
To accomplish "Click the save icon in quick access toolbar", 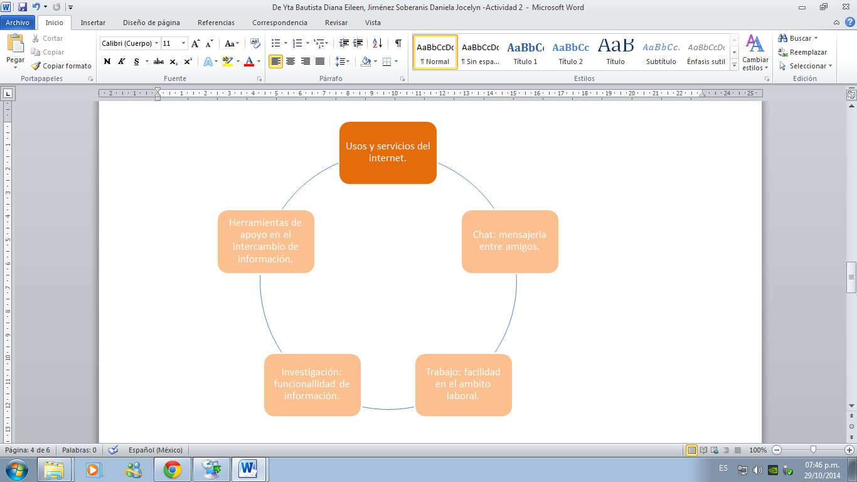I will [23, 7].
